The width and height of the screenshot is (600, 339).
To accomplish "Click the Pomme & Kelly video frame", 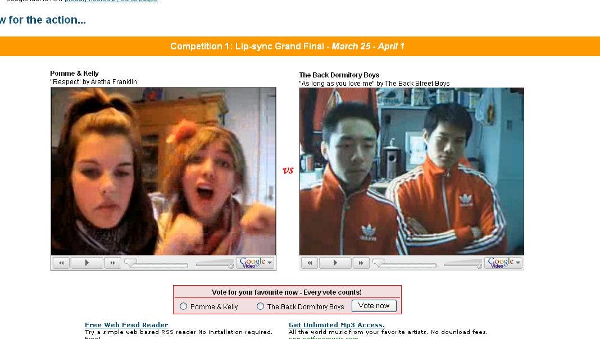I will point(163,171).
